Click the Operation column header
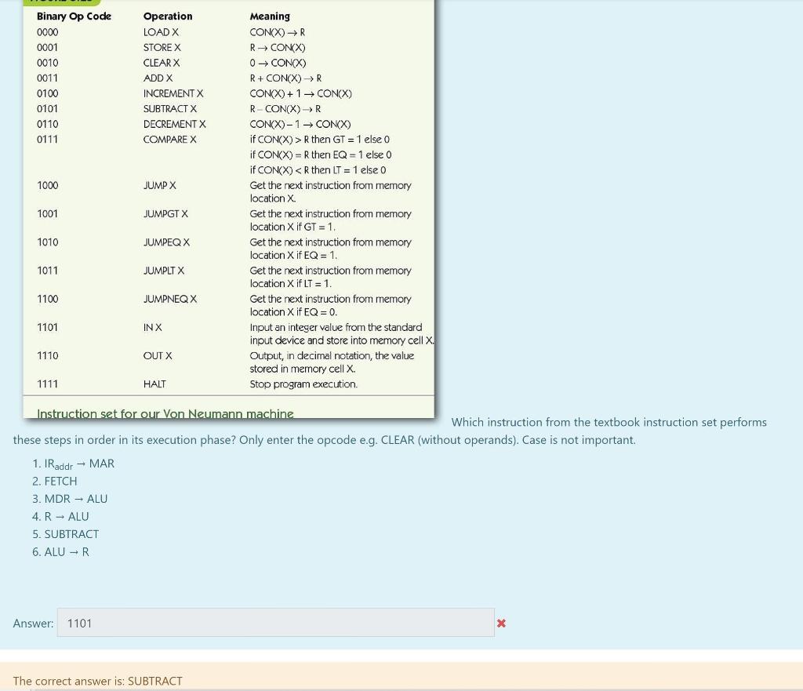Screen dimensions: 803x691 tap(165, 16)
